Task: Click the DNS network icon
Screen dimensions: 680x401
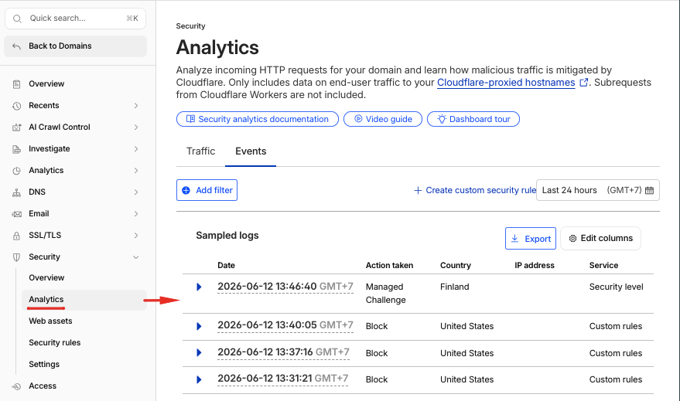Action: [16, 192]
